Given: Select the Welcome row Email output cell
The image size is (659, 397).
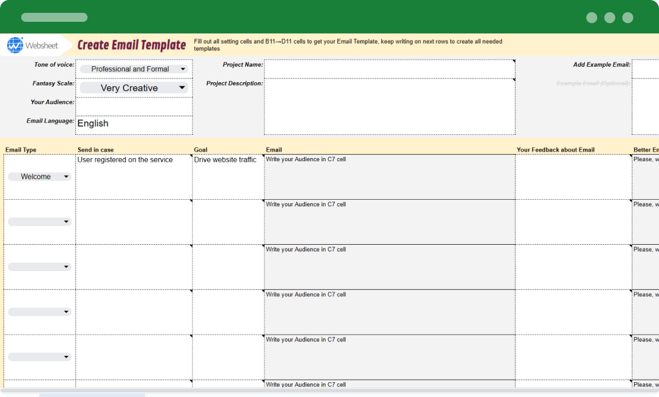Looking at the screenshot, I should pyautogui.click(x=389, y=177).
